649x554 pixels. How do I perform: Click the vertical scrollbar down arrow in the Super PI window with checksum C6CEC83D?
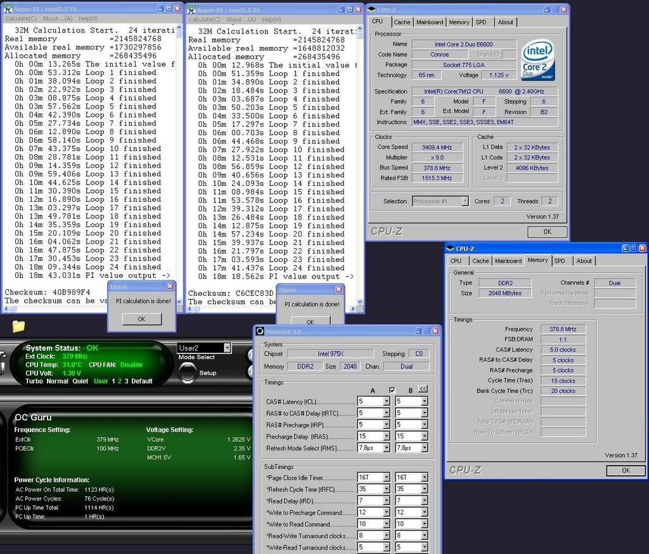(360, 301)
